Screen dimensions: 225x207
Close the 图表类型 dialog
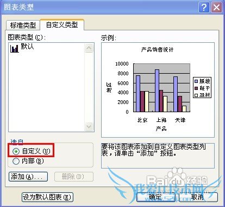[216, 8]
